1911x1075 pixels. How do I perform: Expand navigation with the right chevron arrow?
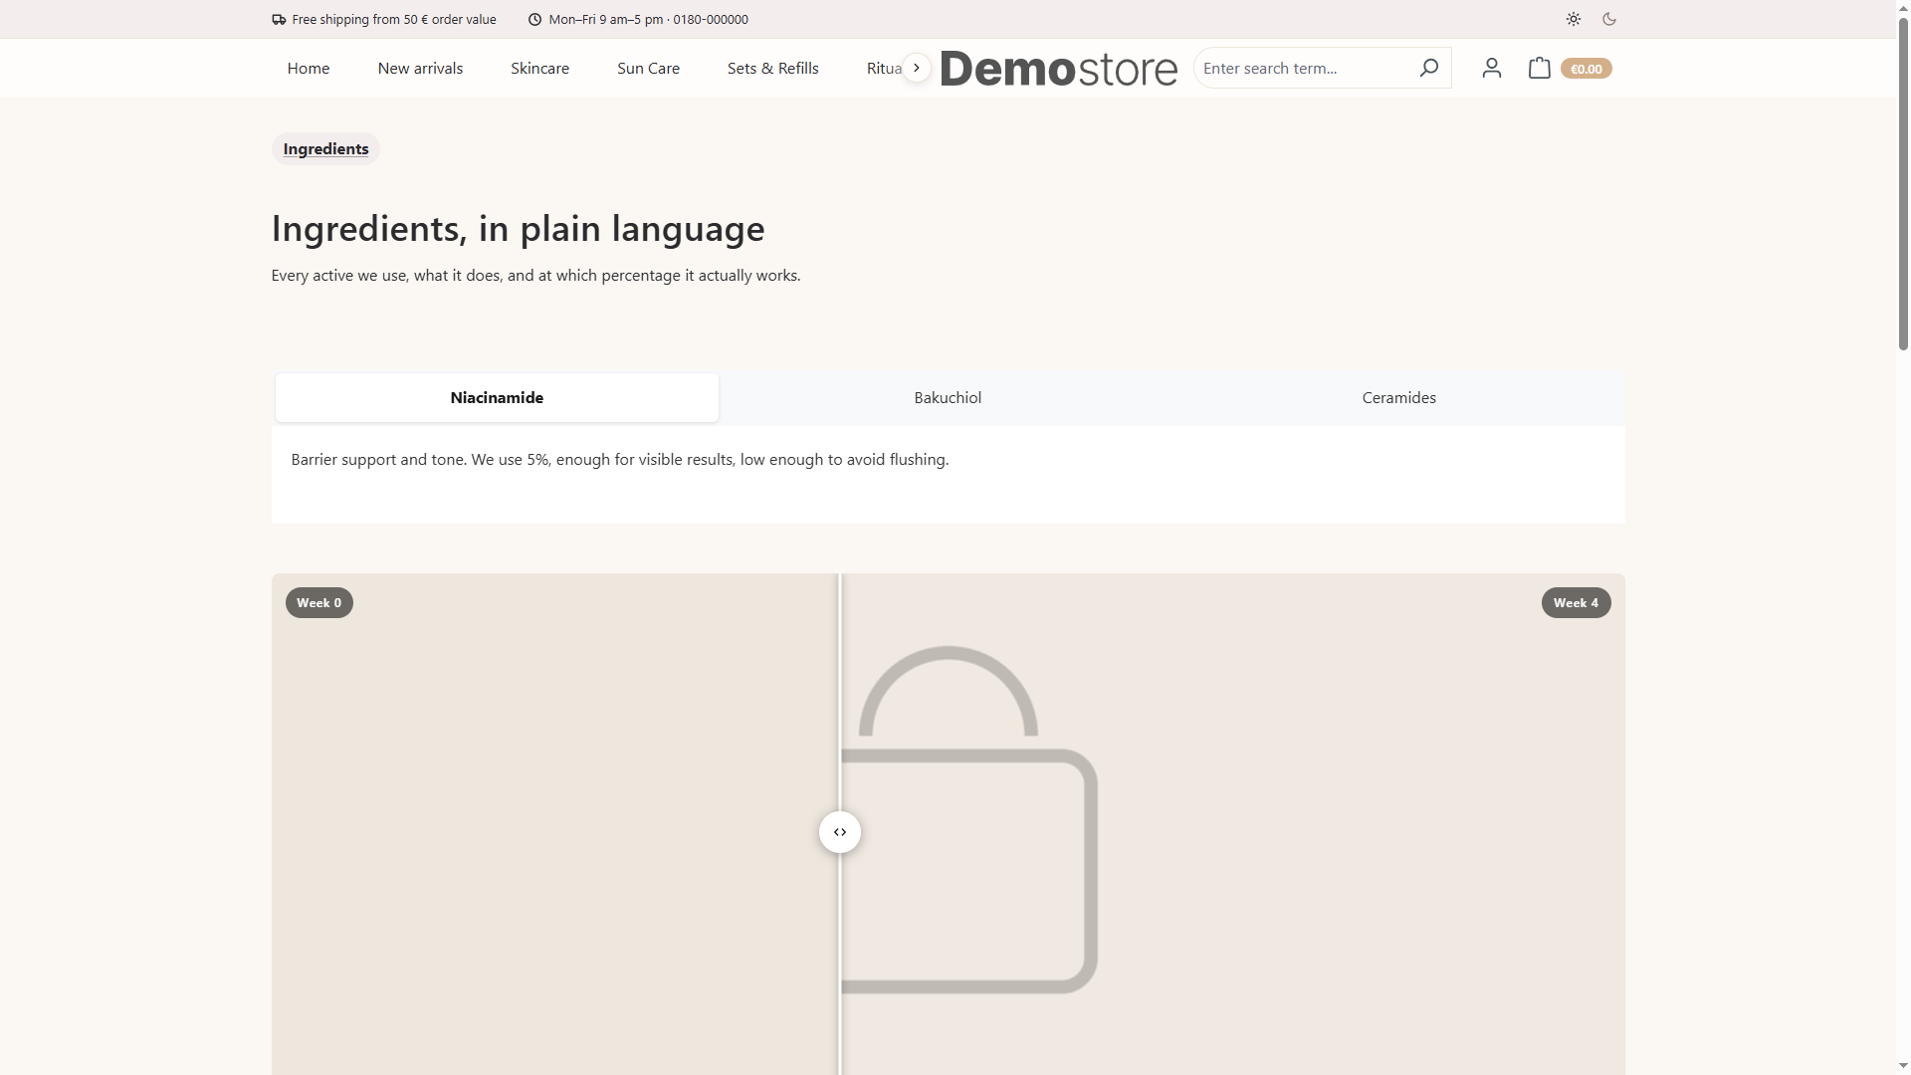tap(917, 68)
